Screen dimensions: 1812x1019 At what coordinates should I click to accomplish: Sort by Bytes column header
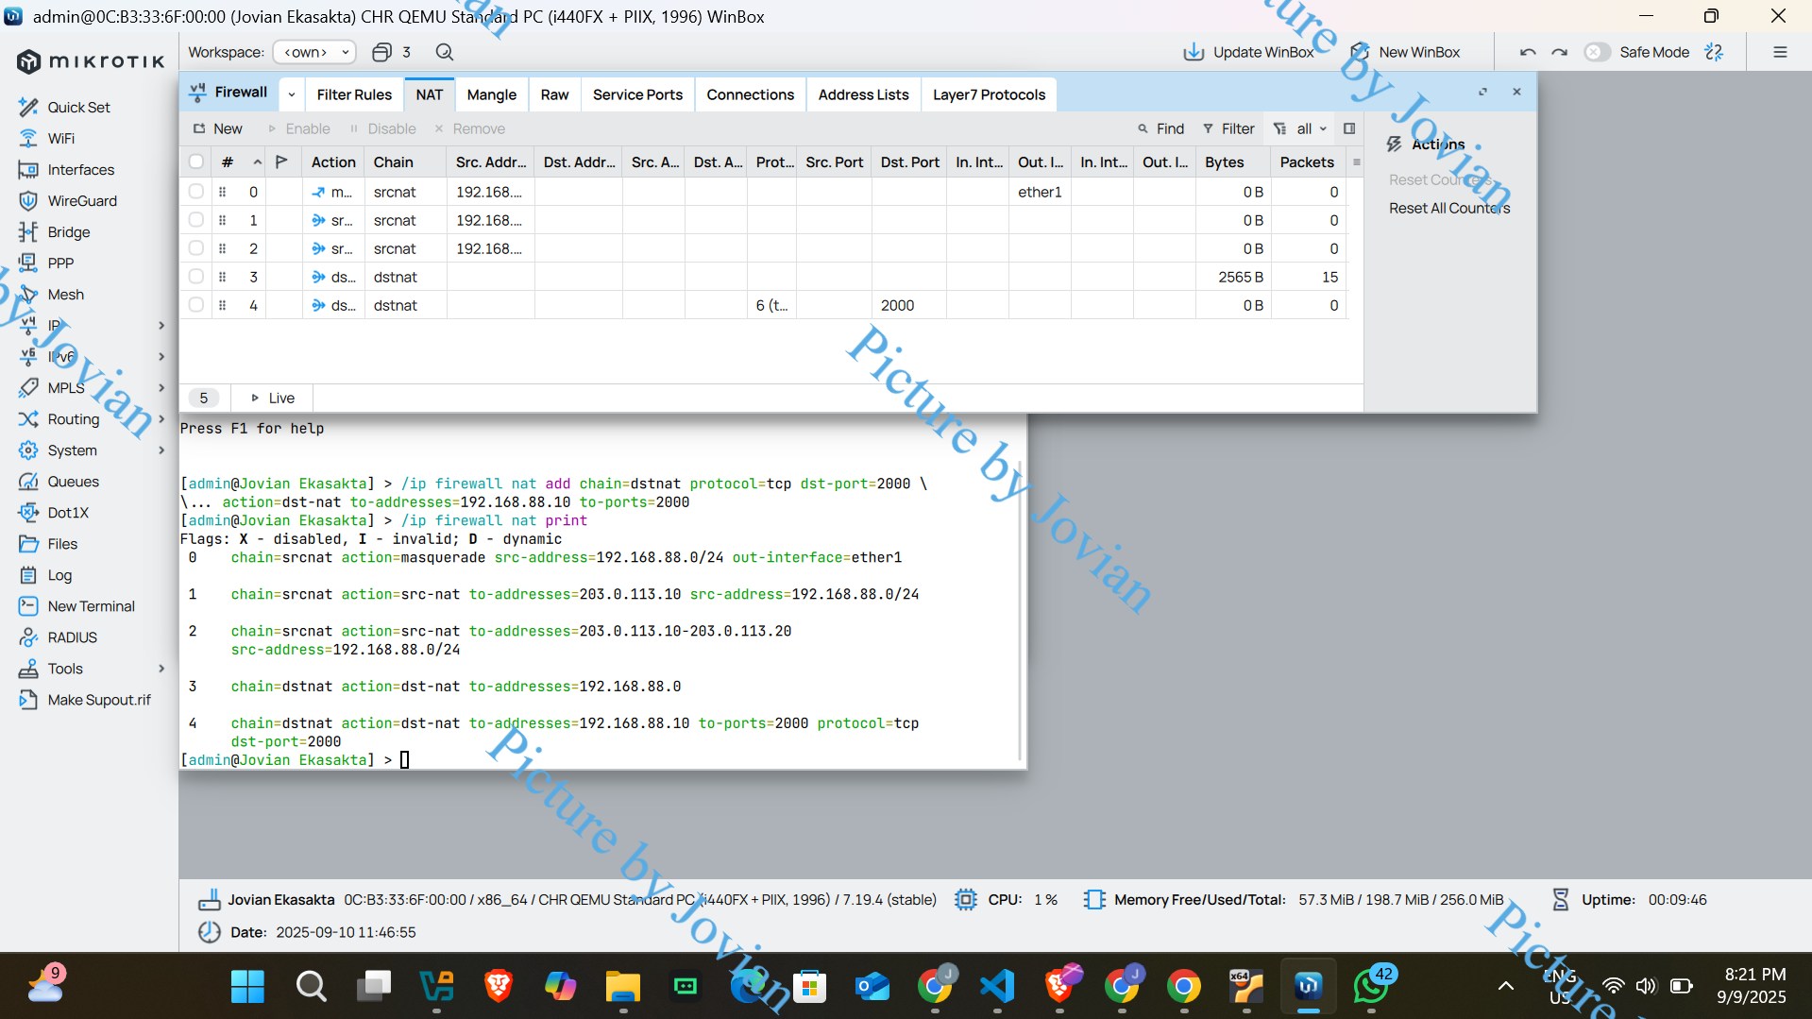pos(1231,162)
